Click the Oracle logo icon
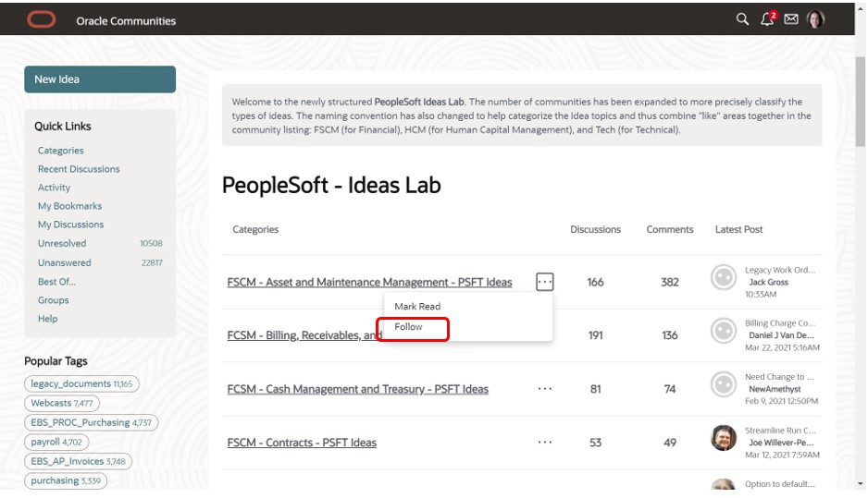 pos(41,19)
